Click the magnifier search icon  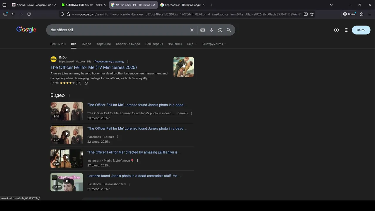(x=229, y=30)
